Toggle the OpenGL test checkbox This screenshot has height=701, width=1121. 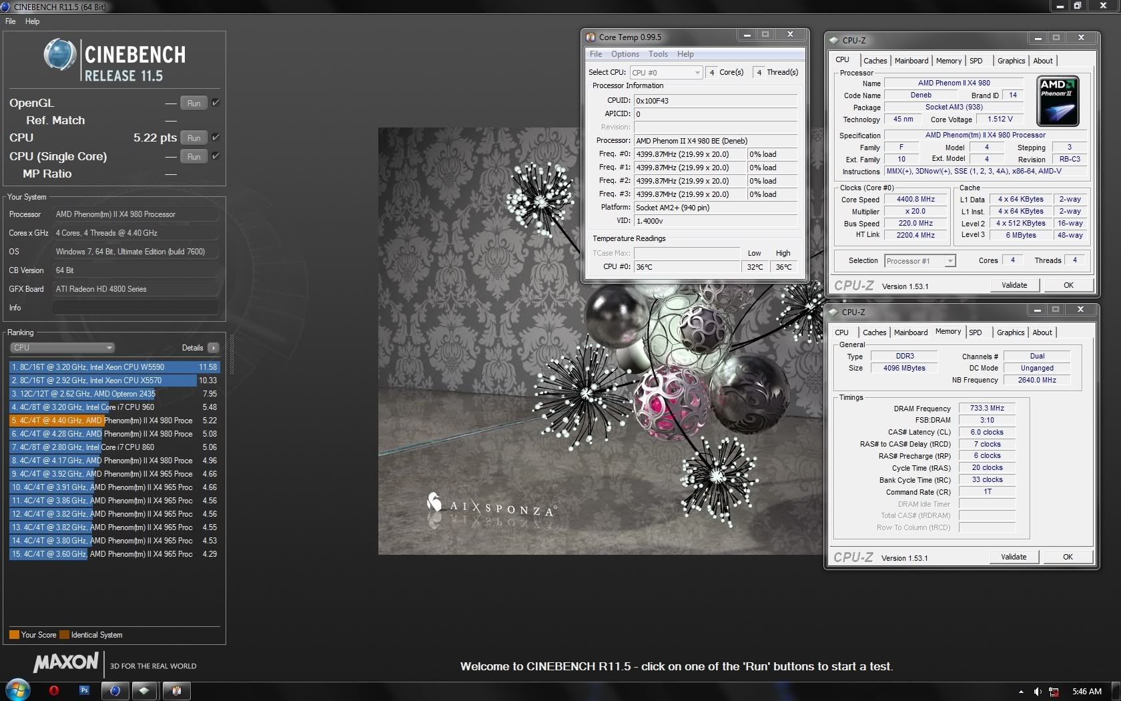(216, 103)
